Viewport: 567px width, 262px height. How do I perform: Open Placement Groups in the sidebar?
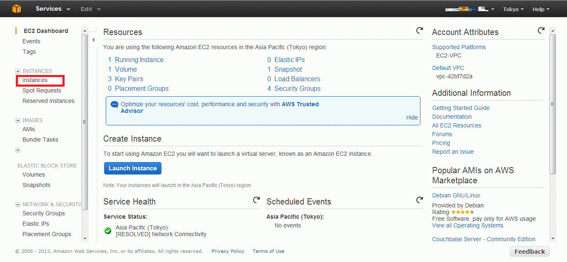[47, 234]
